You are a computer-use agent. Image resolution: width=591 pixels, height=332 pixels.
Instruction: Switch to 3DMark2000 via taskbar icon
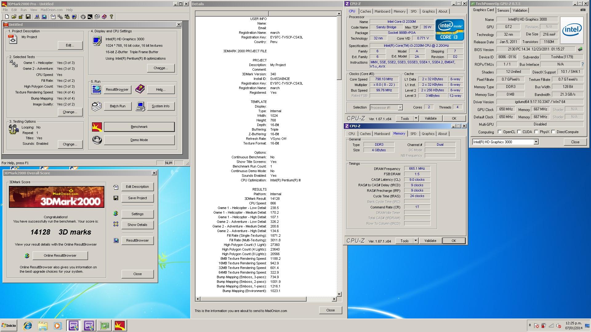pyautogui.click(x=120, y=326)
